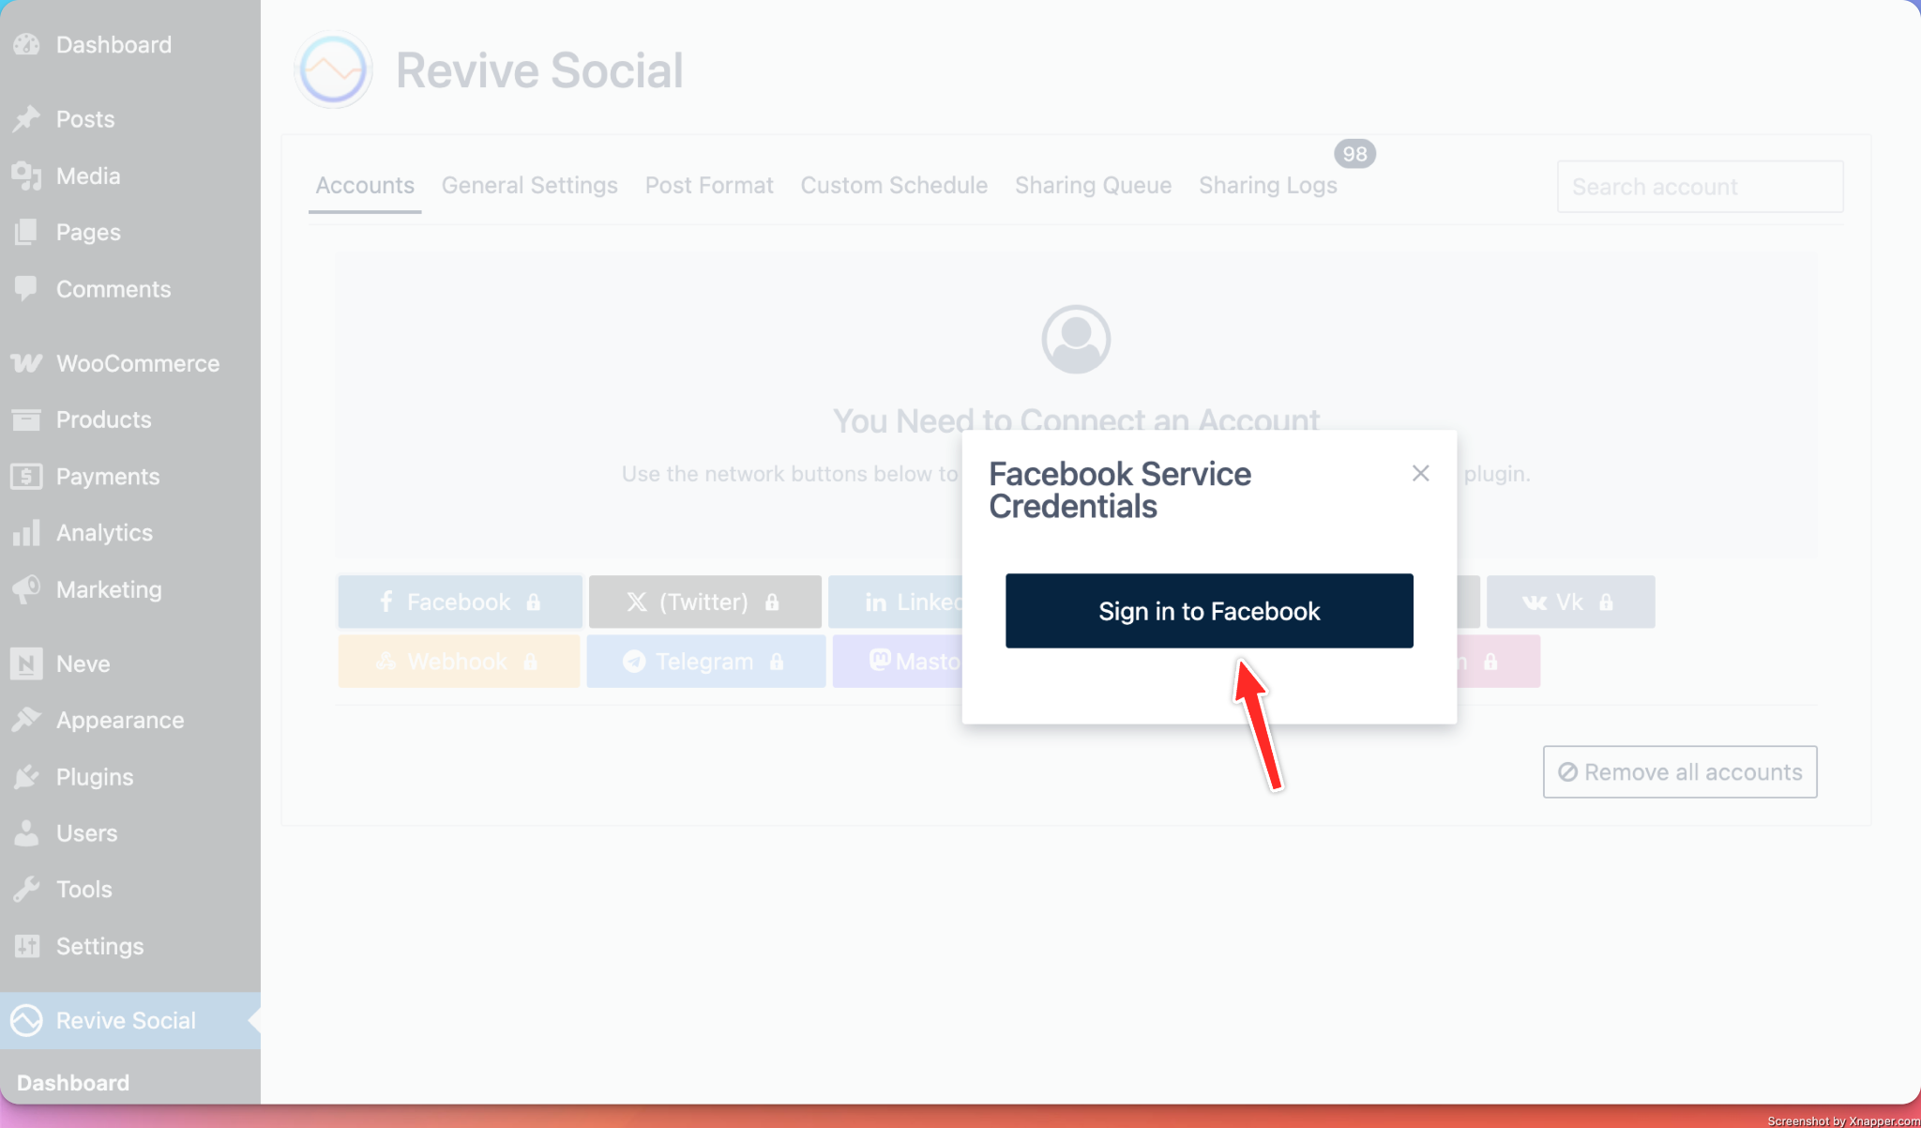The height and width of the screenshot is (1128, 1921).
Task: Click the Media library icon
Action: click(x=26, y=175)
